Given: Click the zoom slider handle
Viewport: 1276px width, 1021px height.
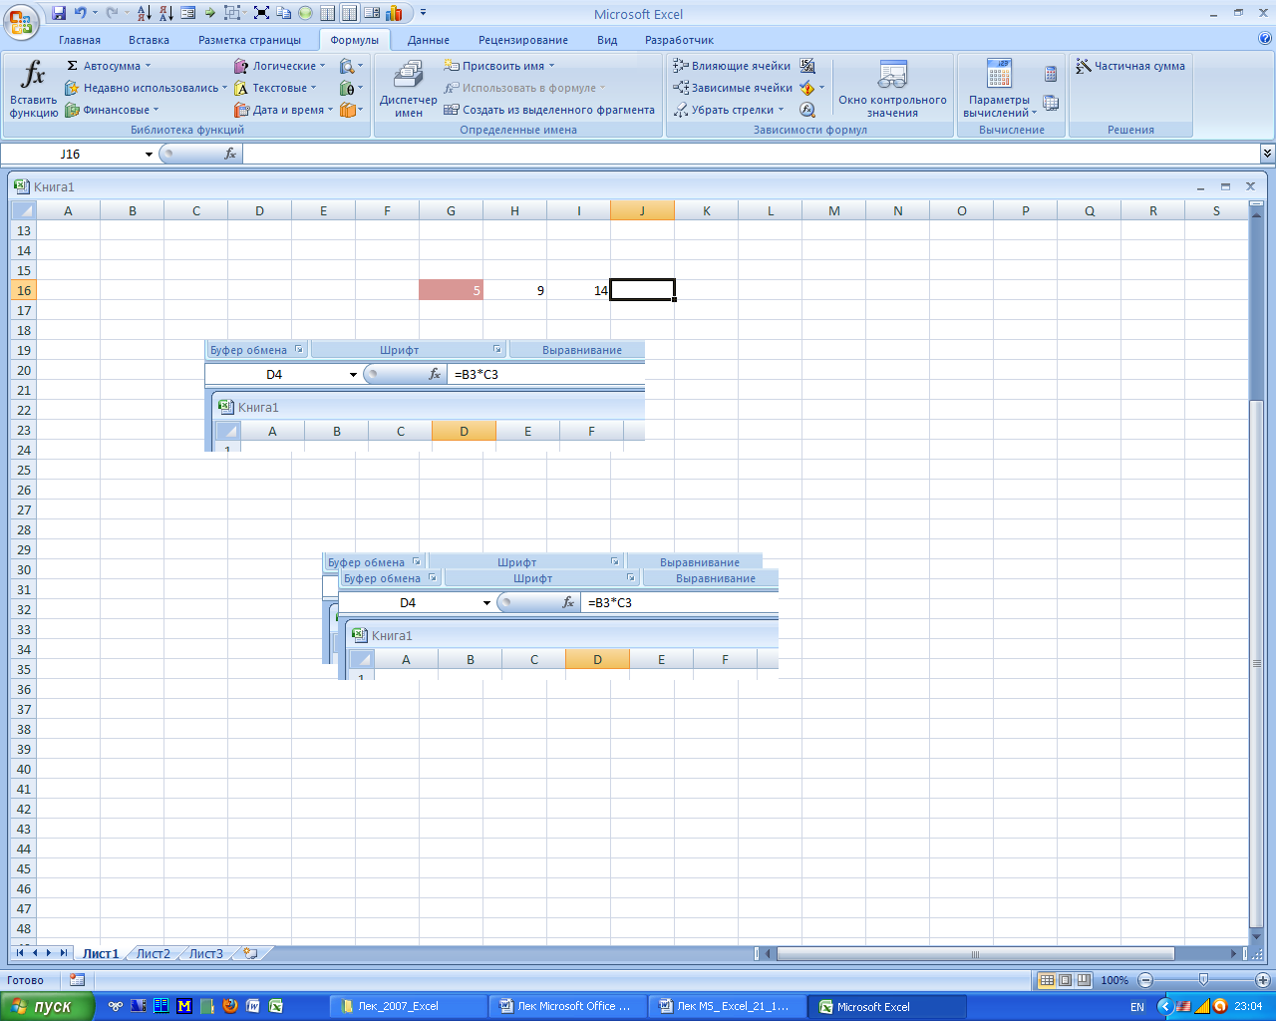Looking at the screenshot, I should (x=1203, y=980).
